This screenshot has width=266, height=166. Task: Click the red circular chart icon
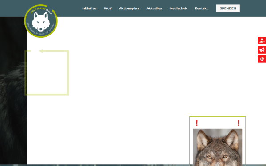[x=262, y=59]
